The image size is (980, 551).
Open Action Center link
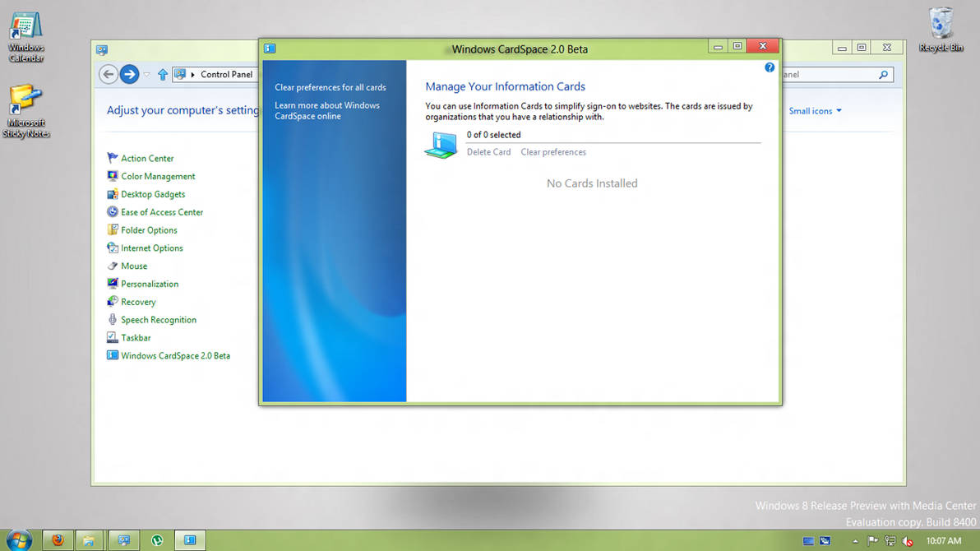[147, 158]
